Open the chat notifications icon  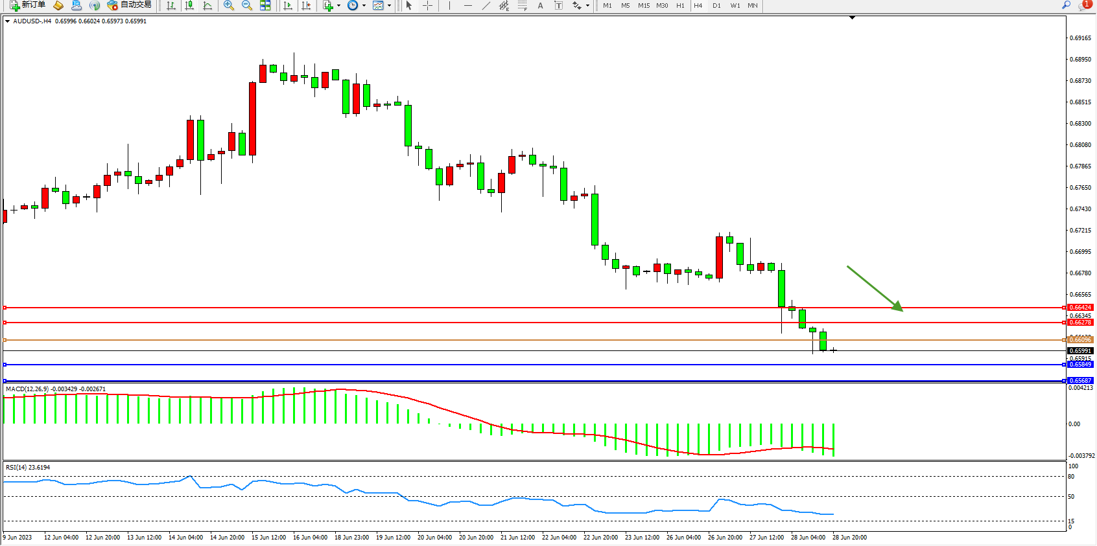pyautogui.click(x=1084, y=5)
